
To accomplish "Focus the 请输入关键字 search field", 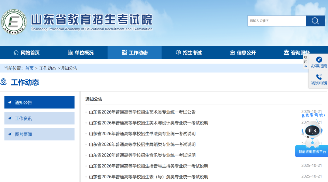I will (x=276, y=21).
